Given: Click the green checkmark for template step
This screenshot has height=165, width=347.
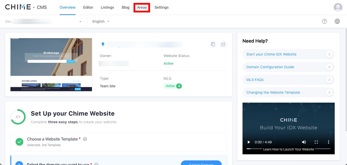Looking at the screenshot, I should [x=19, y=142].
